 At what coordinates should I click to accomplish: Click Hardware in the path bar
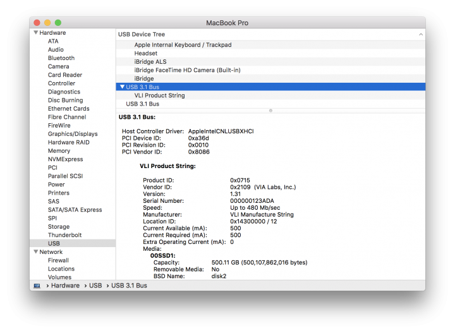pos(65,286)
